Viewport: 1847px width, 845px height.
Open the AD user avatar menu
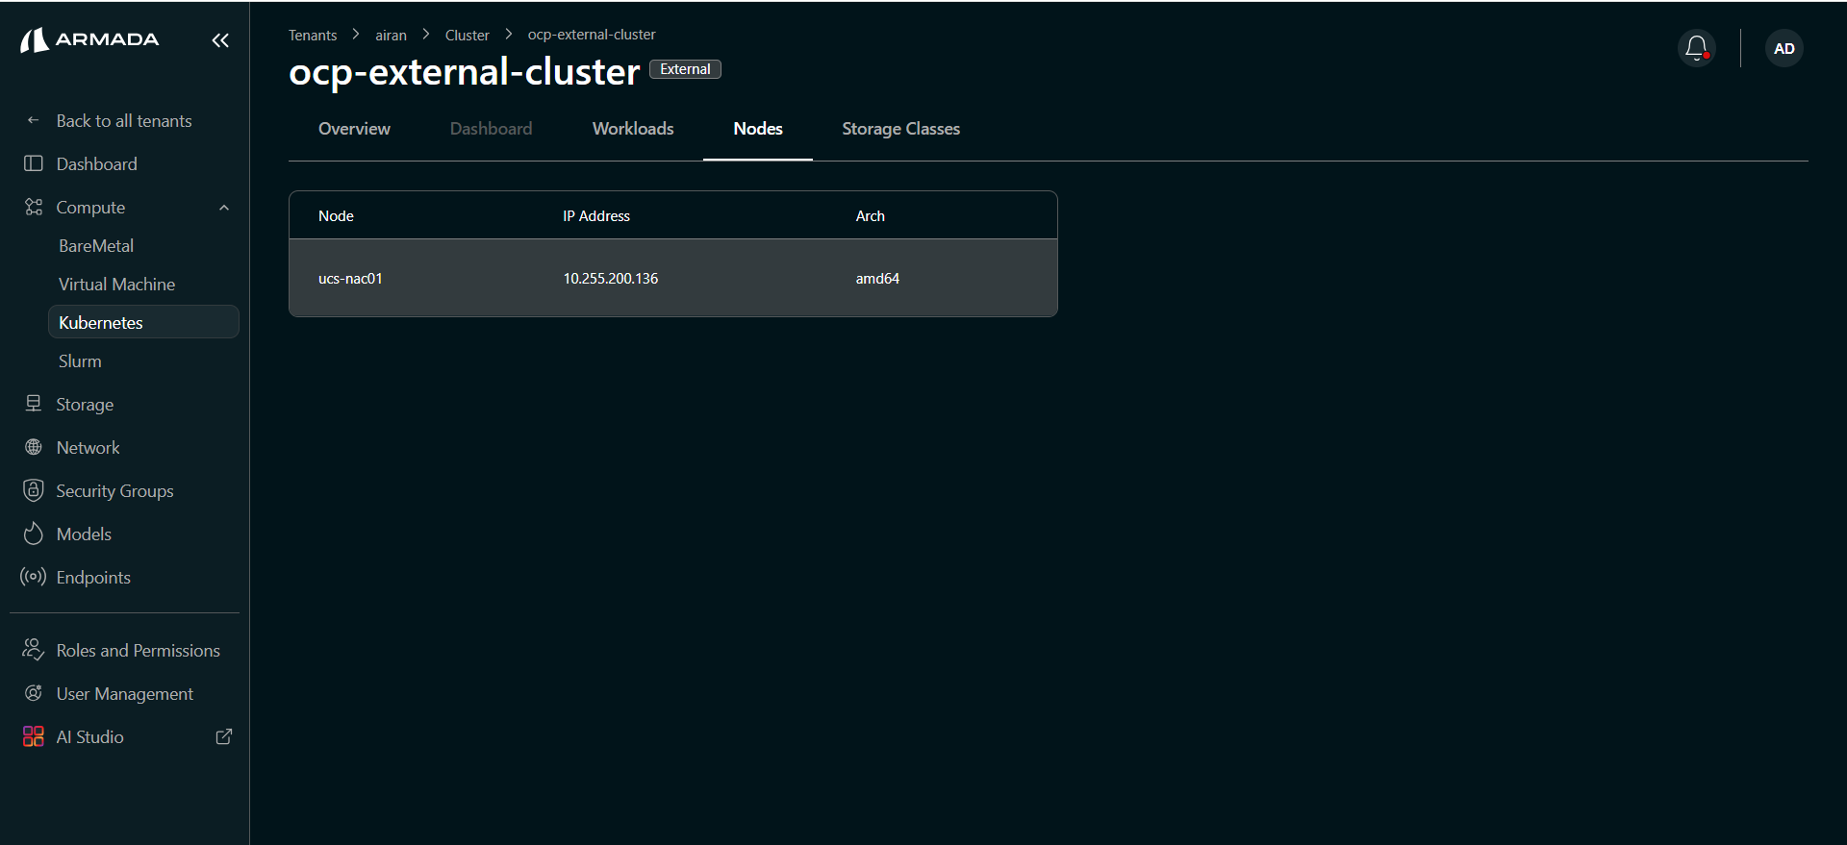[1784, 48]
